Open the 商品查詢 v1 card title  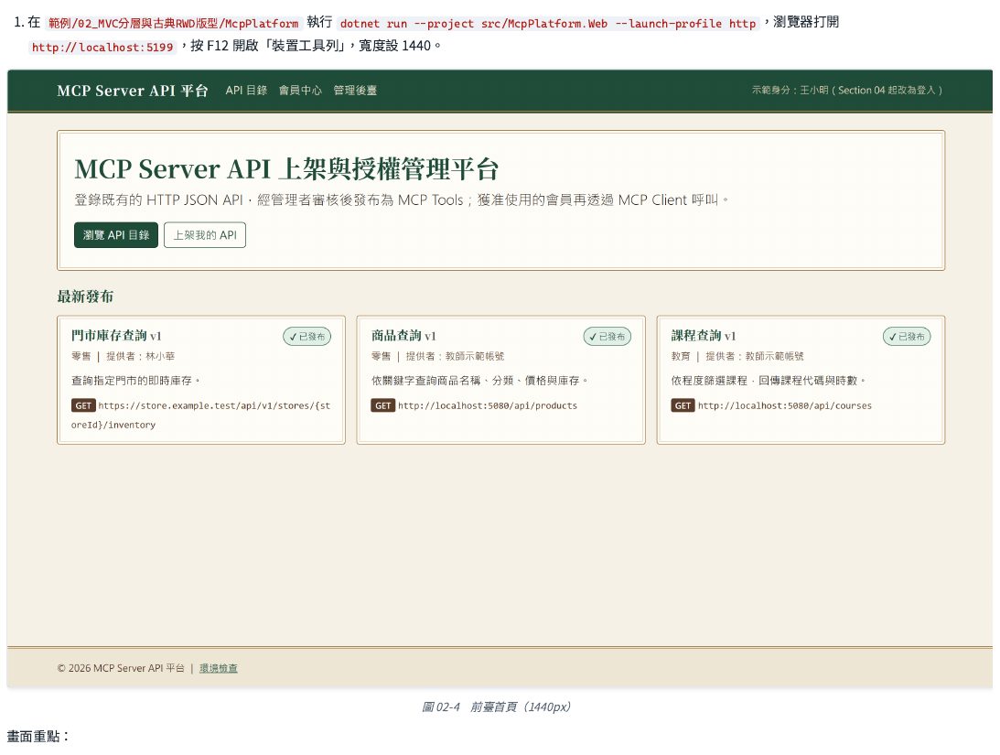click(x=403, y=336)
